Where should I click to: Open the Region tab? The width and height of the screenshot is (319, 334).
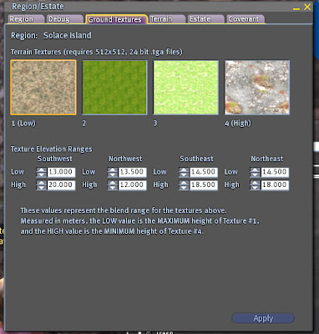click(x=26, y=19)
